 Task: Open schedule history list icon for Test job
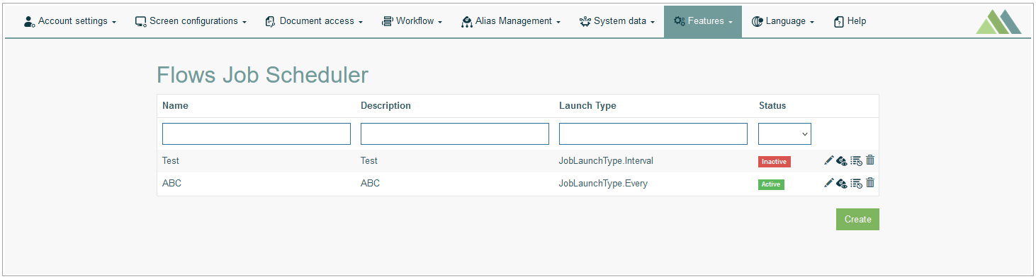coord(856,161)
